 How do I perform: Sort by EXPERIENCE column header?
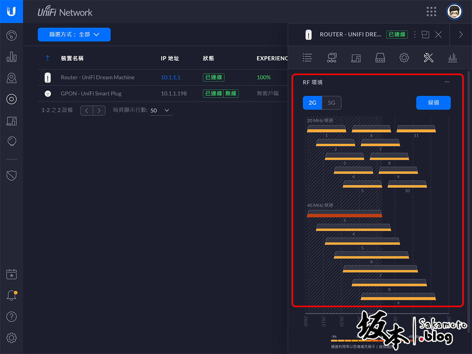272,58
